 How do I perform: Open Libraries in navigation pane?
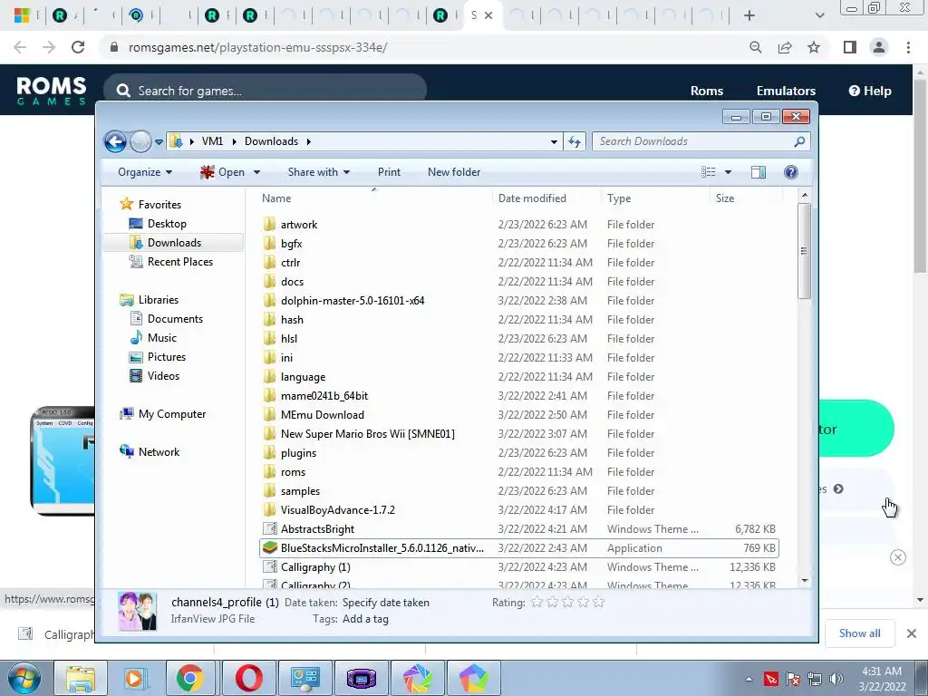click(158, 299)
